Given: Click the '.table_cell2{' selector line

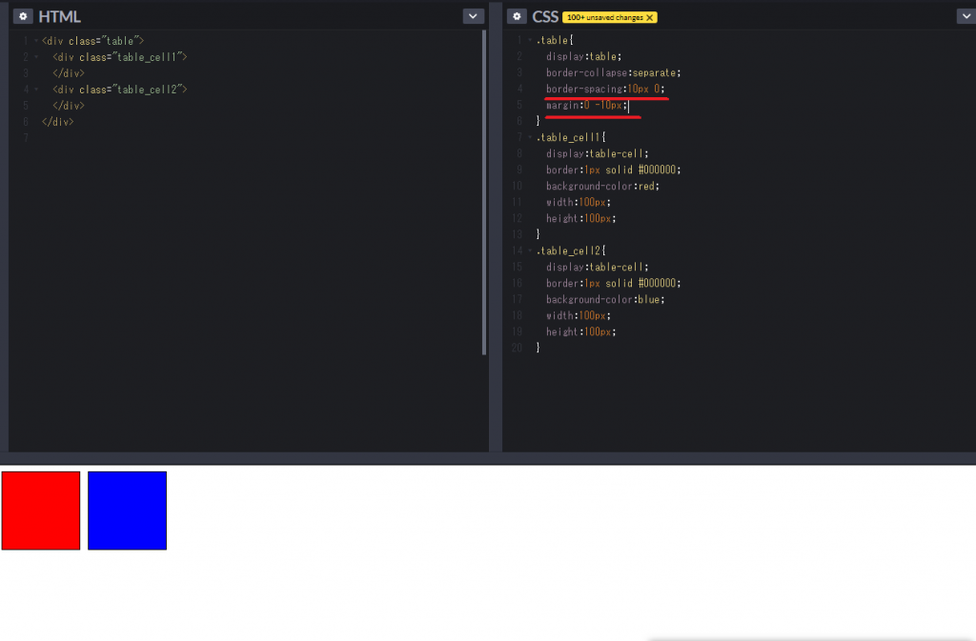Looking at the screenshot, I should [571, 250].
